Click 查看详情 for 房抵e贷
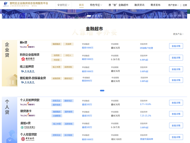This screenshot has height=143, width=190. click(x=176, y=125)
